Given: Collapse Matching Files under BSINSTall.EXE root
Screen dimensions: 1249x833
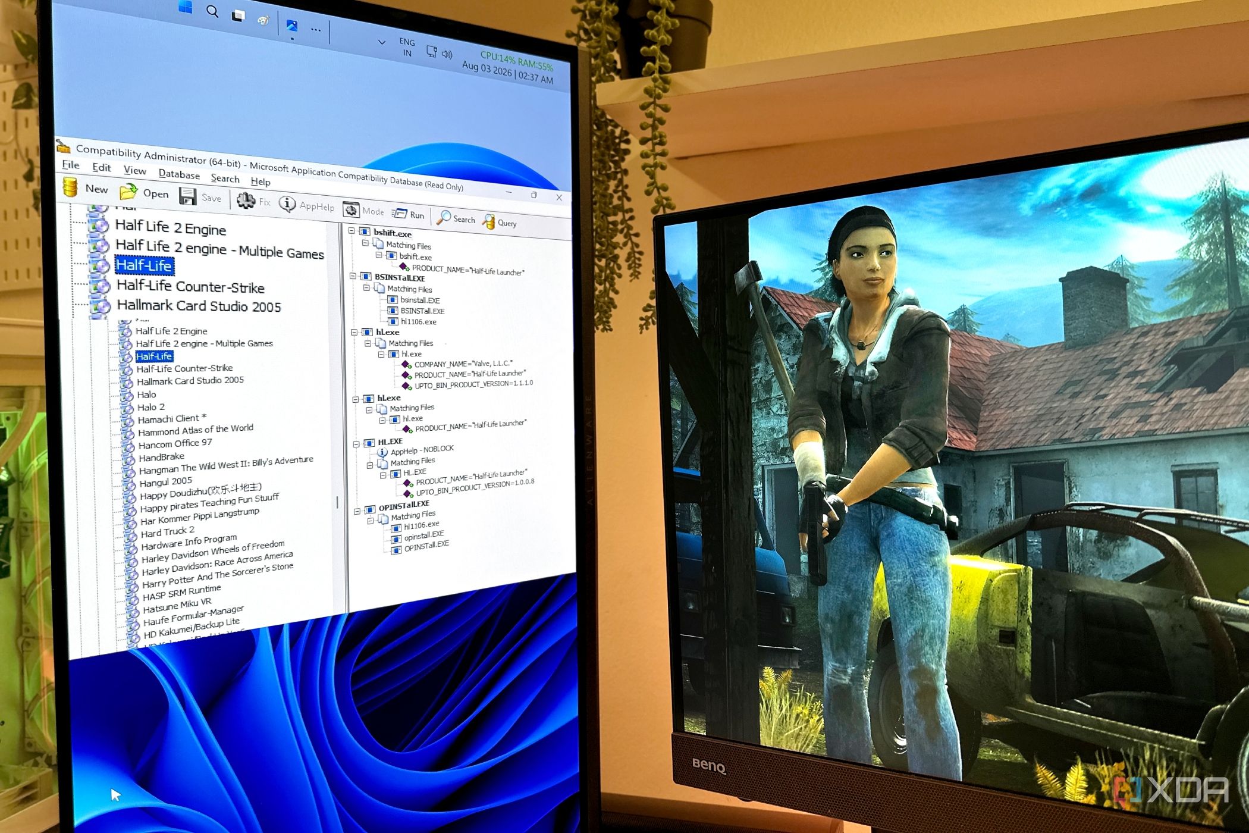Looking at the screenshot, I should click(x=366, y=287).
